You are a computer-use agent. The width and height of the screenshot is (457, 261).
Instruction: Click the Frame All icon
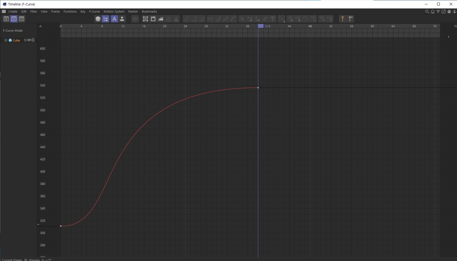(146, 19)
